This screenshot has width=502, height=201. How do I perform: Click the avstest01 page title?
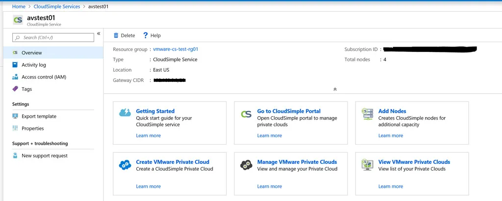41,18
